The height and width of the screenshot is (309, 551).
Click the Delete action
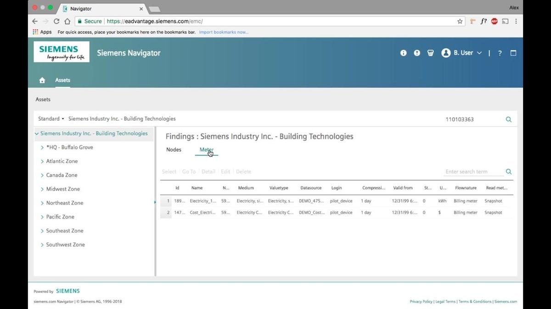tap(243, 171)
